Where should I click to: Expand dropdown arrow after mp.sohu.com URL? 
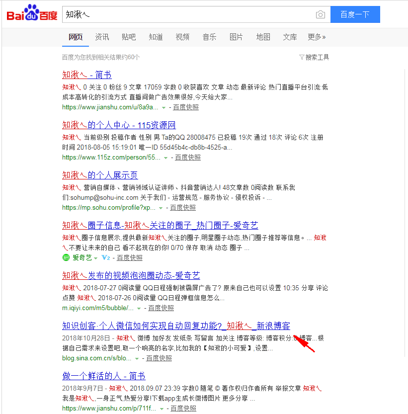161,208
